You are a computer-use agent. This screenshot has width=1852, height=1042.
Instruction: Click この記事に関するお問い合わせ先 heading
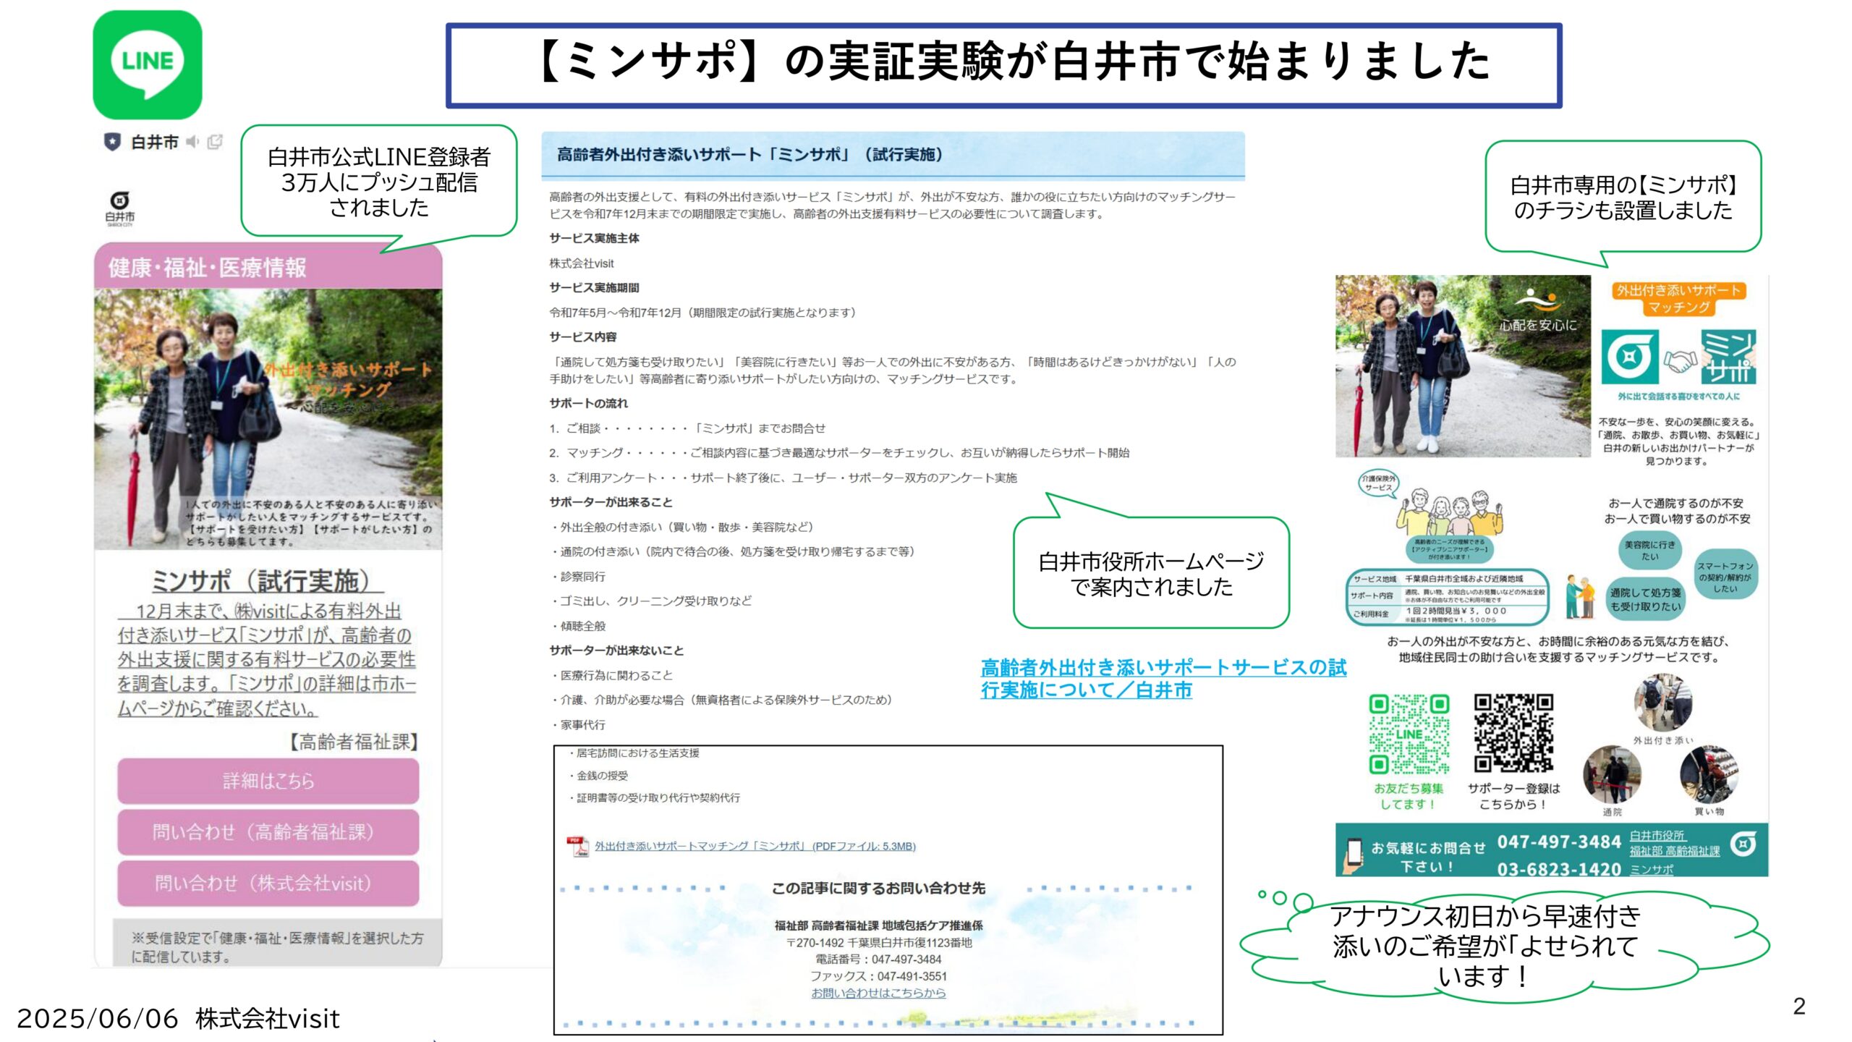[878, 888]
